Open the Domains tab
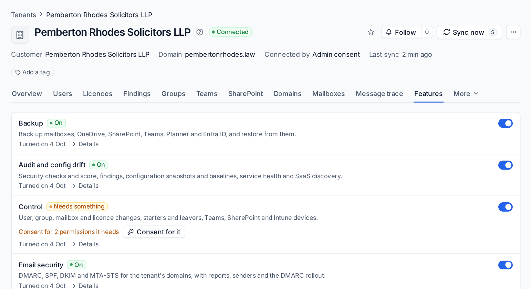 288,94
